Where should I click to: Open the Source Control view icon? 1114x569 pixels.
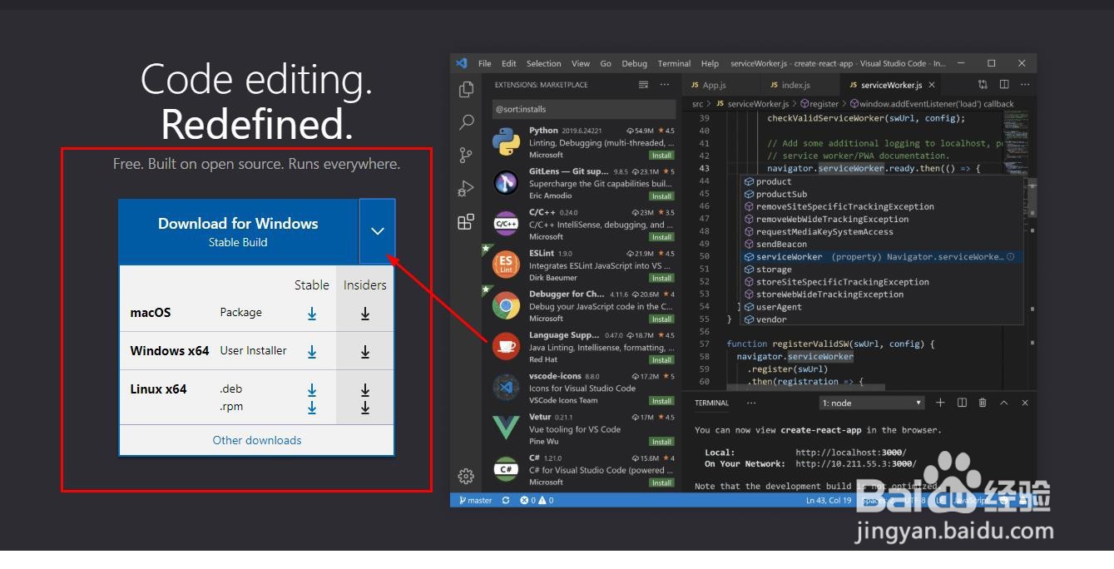point(466,156)
